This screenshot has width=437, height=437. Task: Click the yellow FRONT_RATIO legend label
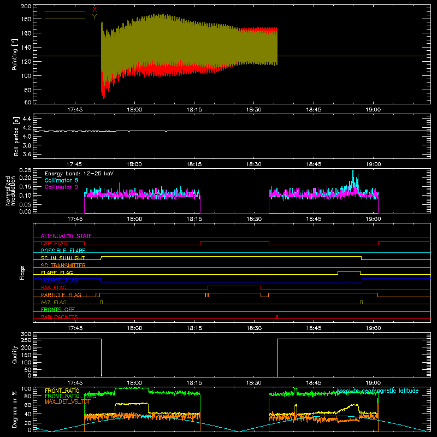pyautogui.click(x=62, y=391)
